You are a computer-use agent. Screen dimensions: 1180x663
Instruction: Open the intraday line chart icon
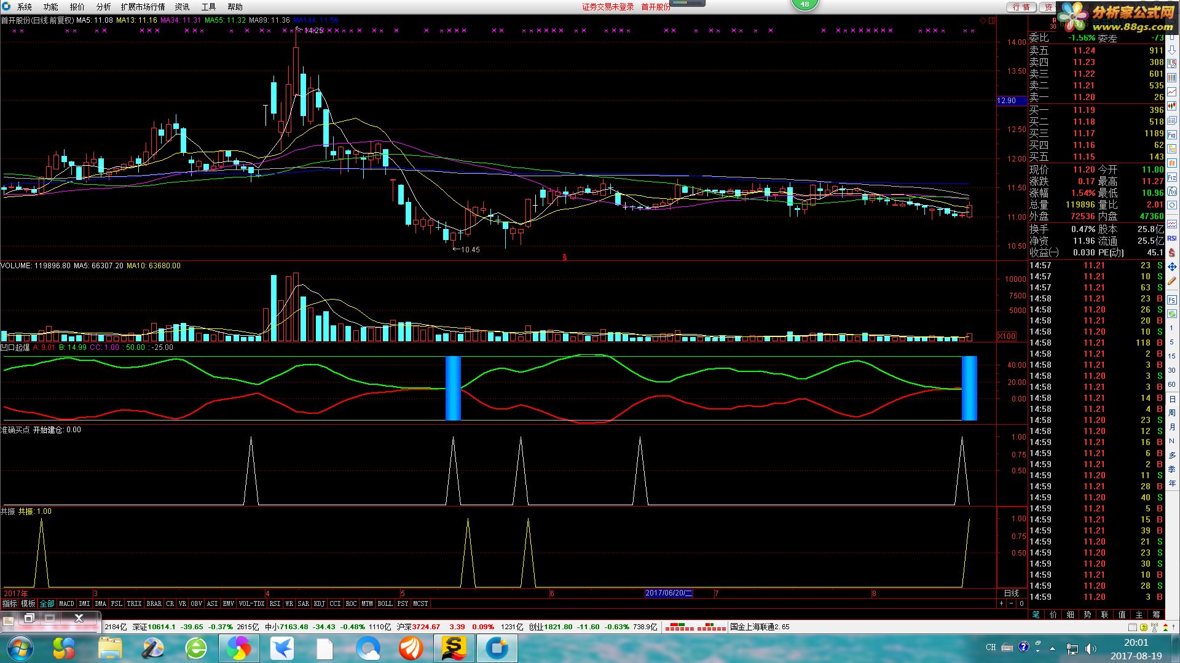pyautogui.click(x=1172, y=91)
